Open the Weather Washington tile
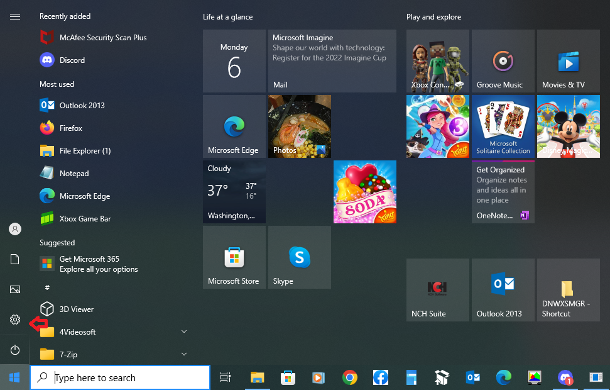The height and width of the screenshot is (390, 610). (234, 192)
